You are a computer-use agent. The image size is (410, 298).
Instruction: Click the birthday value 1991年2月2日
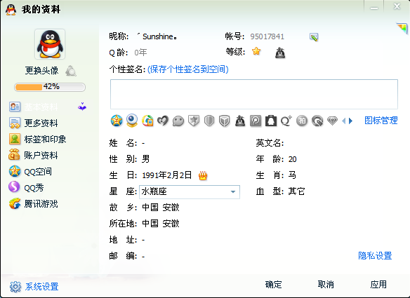pos(167,175)
